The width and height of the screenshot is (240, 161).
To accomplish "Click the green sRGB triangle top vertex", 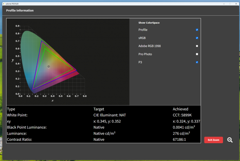I will click(x=45, y=49).
